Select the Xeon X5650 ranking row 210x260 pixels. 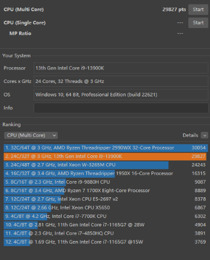(106, 208)
